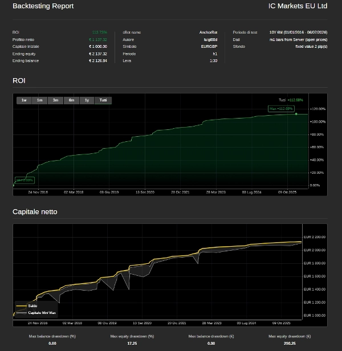Click the Ending balance value € 2 126.84
This screenshot has height=351, width=342.
98,61
